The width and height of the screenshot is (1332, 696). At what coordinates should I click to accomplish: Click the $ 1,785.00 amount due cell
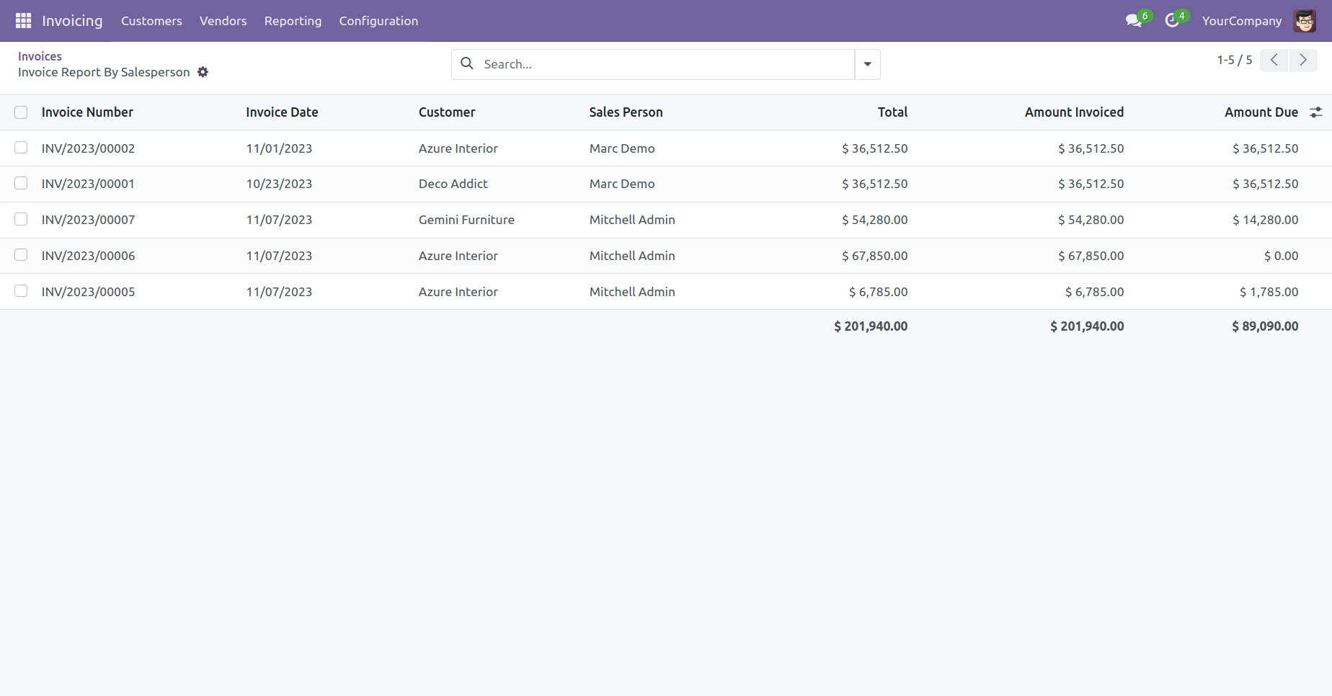point(1269,292)
